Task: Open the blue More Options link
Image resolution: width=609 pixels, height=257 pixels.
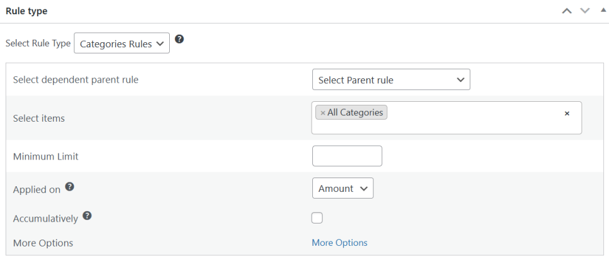Action: coord(340,243)
